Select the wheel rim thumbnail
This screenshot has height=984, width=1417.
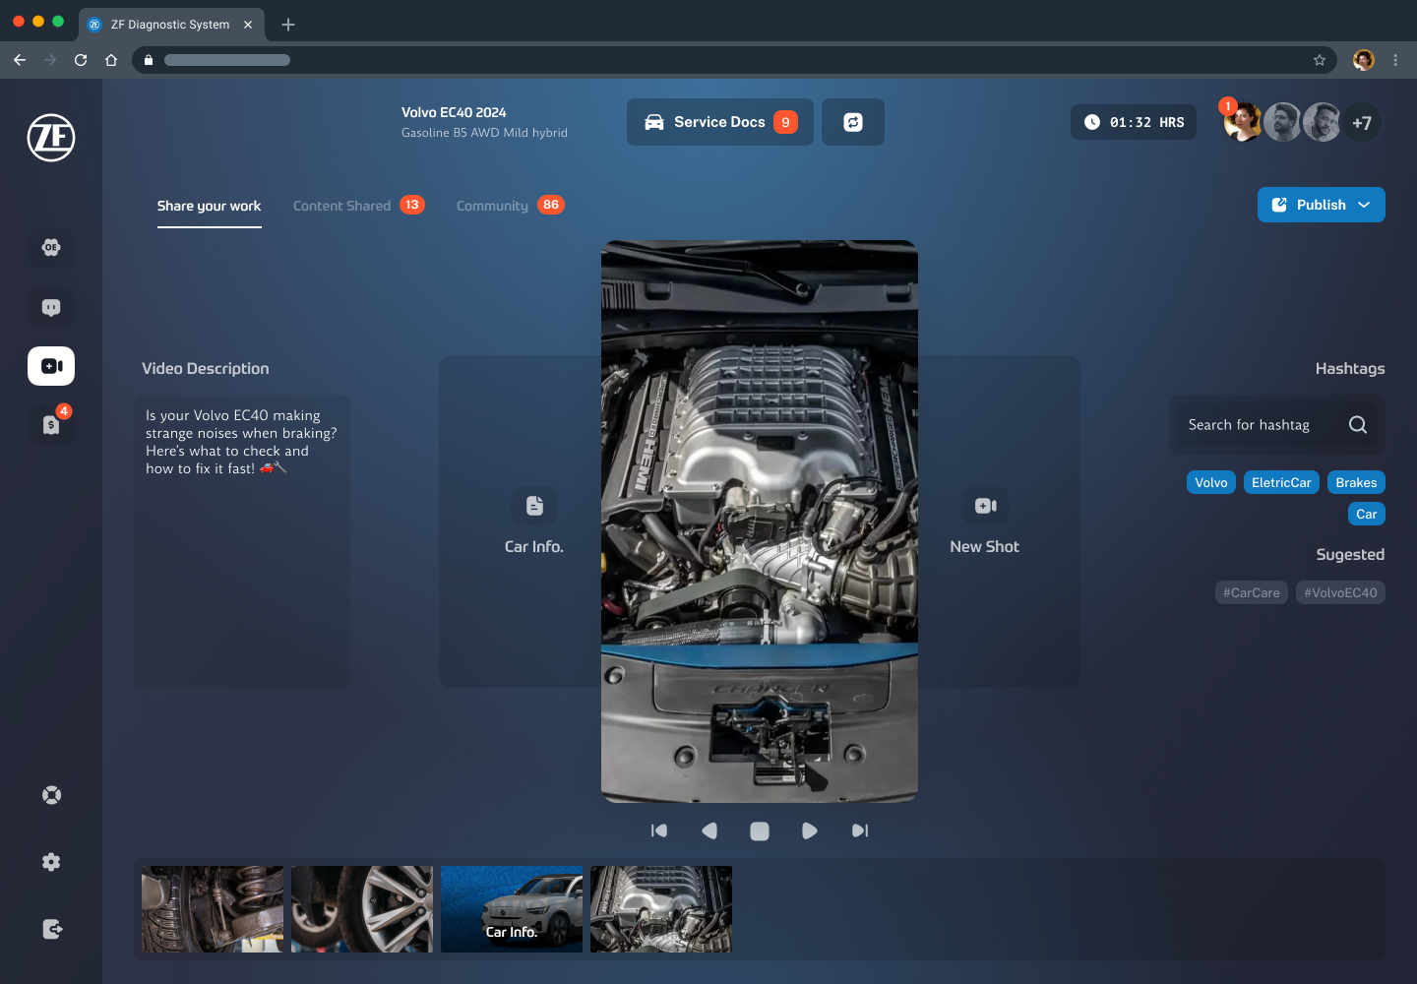(x=362, y=909)
